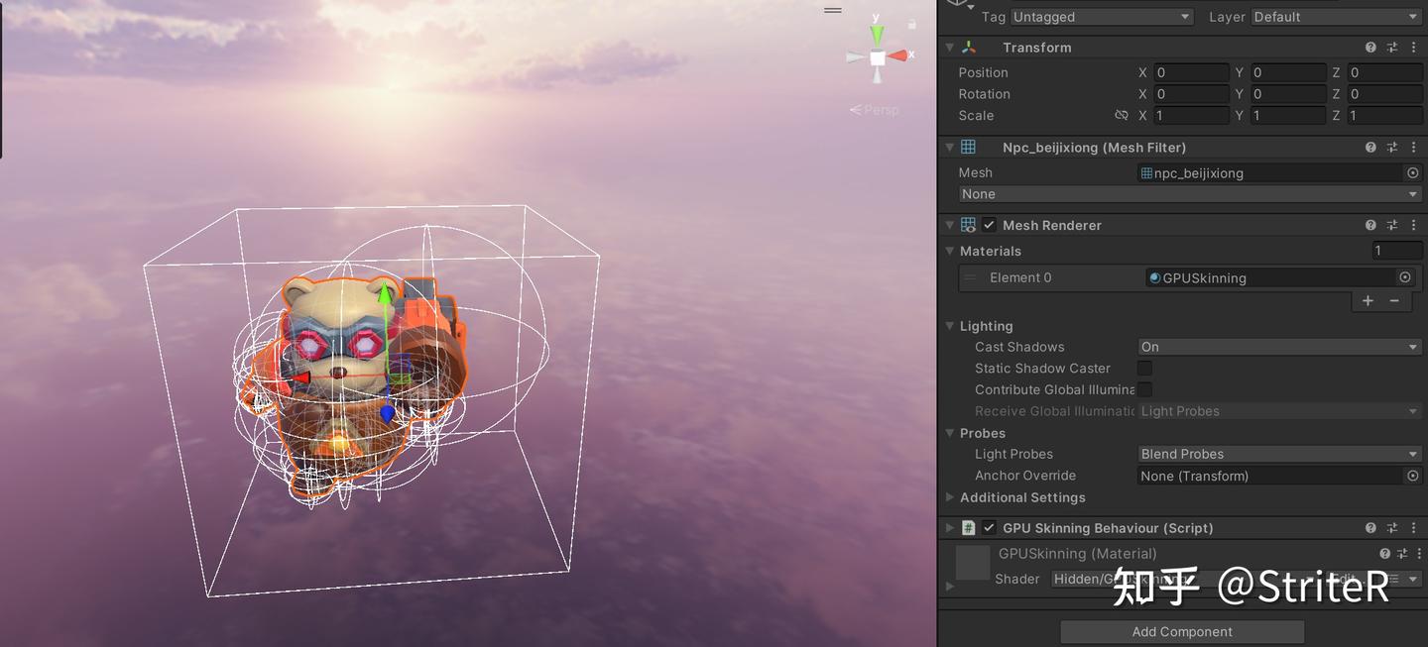Toggle constrained proportions link beside Scale
1428x647 pixels.
tap(1122, 115)
